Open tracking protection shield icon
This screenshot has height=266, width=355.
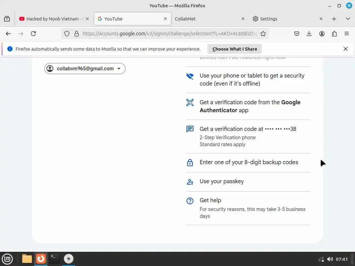pyautogui.click(x=67, y=34)
